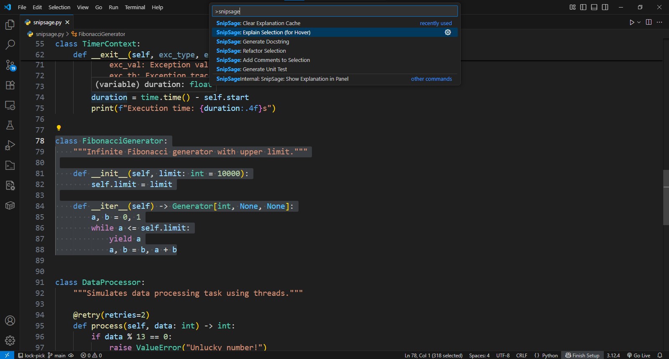This screenshot has height=359, width=669.
Task: Toggle the bottom panel layout button
Action: (594, 7)
